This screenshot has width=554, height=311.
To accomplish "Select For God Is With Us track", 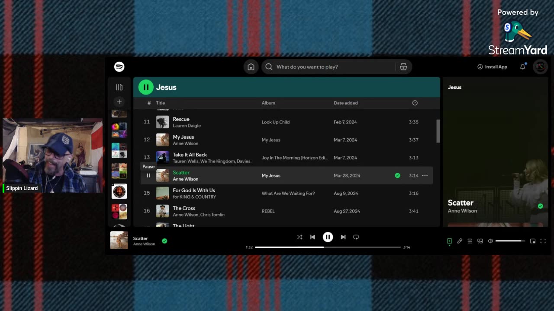I will [194, 190].
